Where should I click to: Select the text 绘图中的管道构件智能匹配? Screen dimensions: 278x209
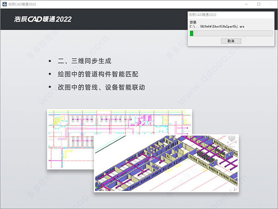click(98, 74)
